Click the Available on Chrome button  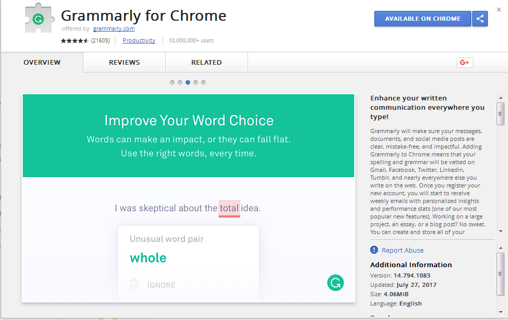pyautogui.click(x=423, y=19)
